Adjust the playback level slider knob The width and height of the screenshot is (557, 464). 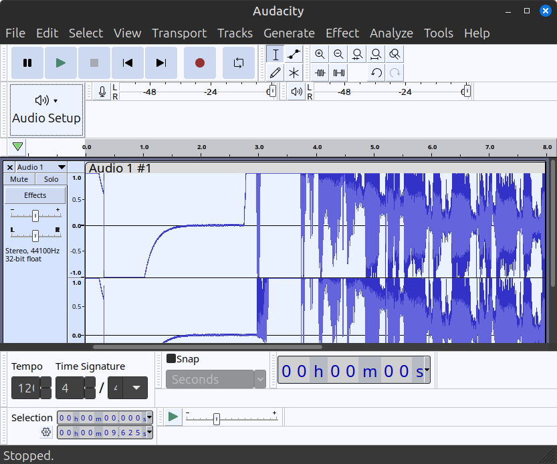pyautogui.click(x=467, y=91)
